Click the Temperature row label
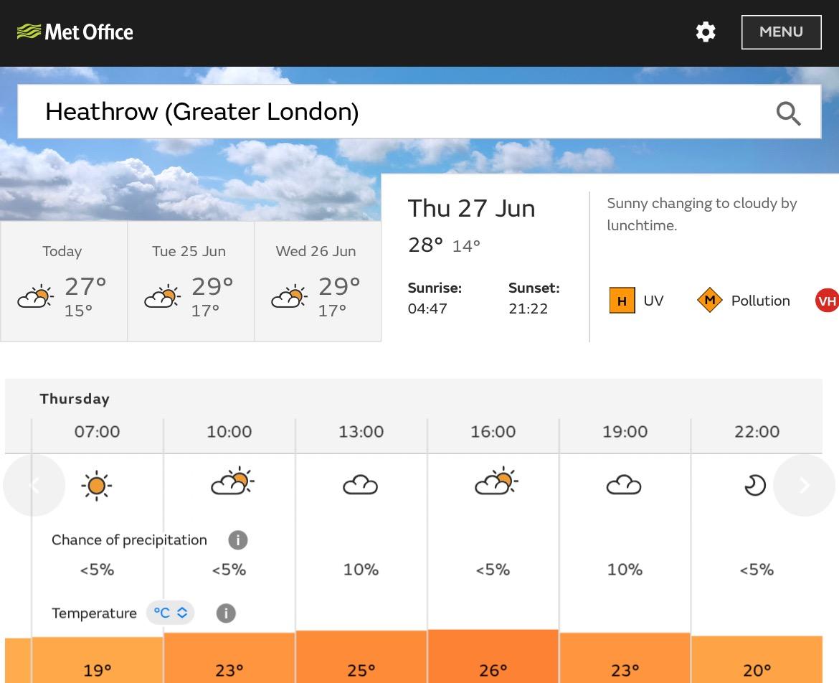This screenshot has height=683, width=839. pos(94,613)
